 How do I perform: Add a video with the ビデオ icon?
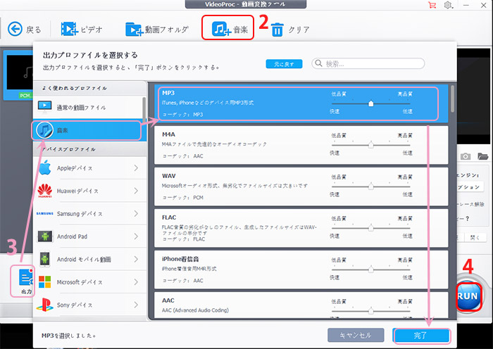click(x=69, y=30)
